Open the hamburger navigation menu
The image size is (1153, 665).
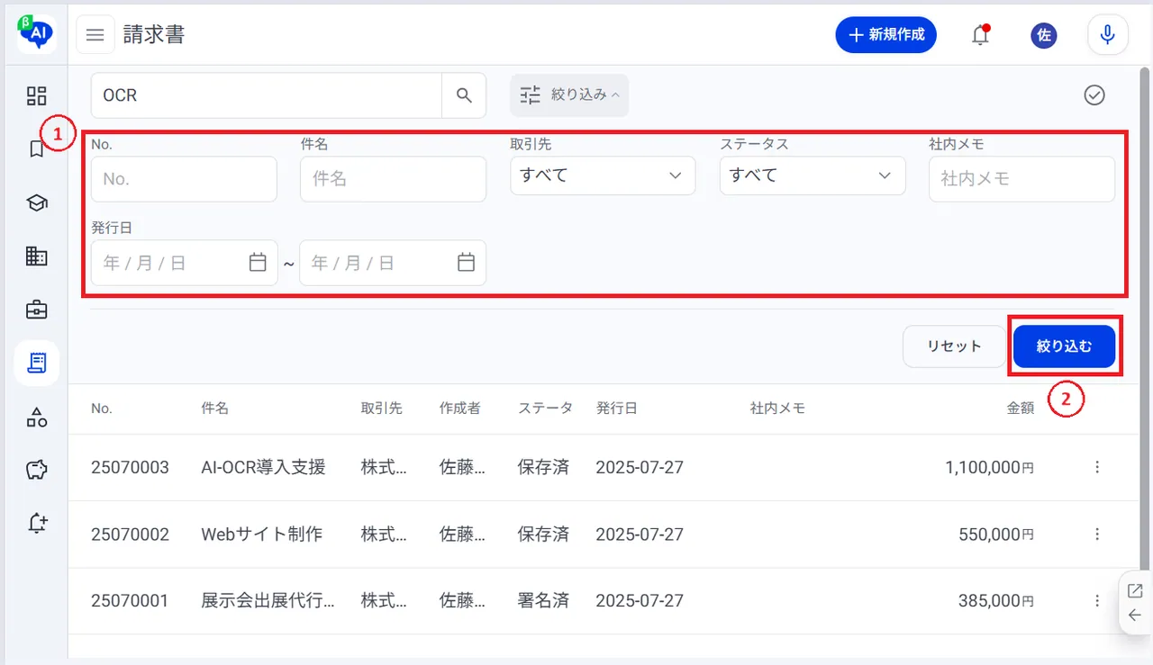[95, 35]
